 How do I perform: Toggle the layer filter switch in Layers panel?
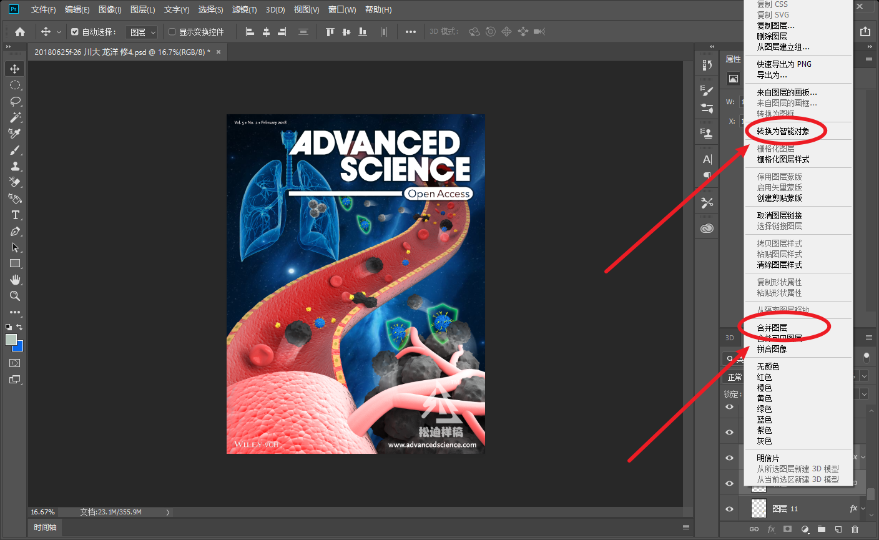coord(866,357)
